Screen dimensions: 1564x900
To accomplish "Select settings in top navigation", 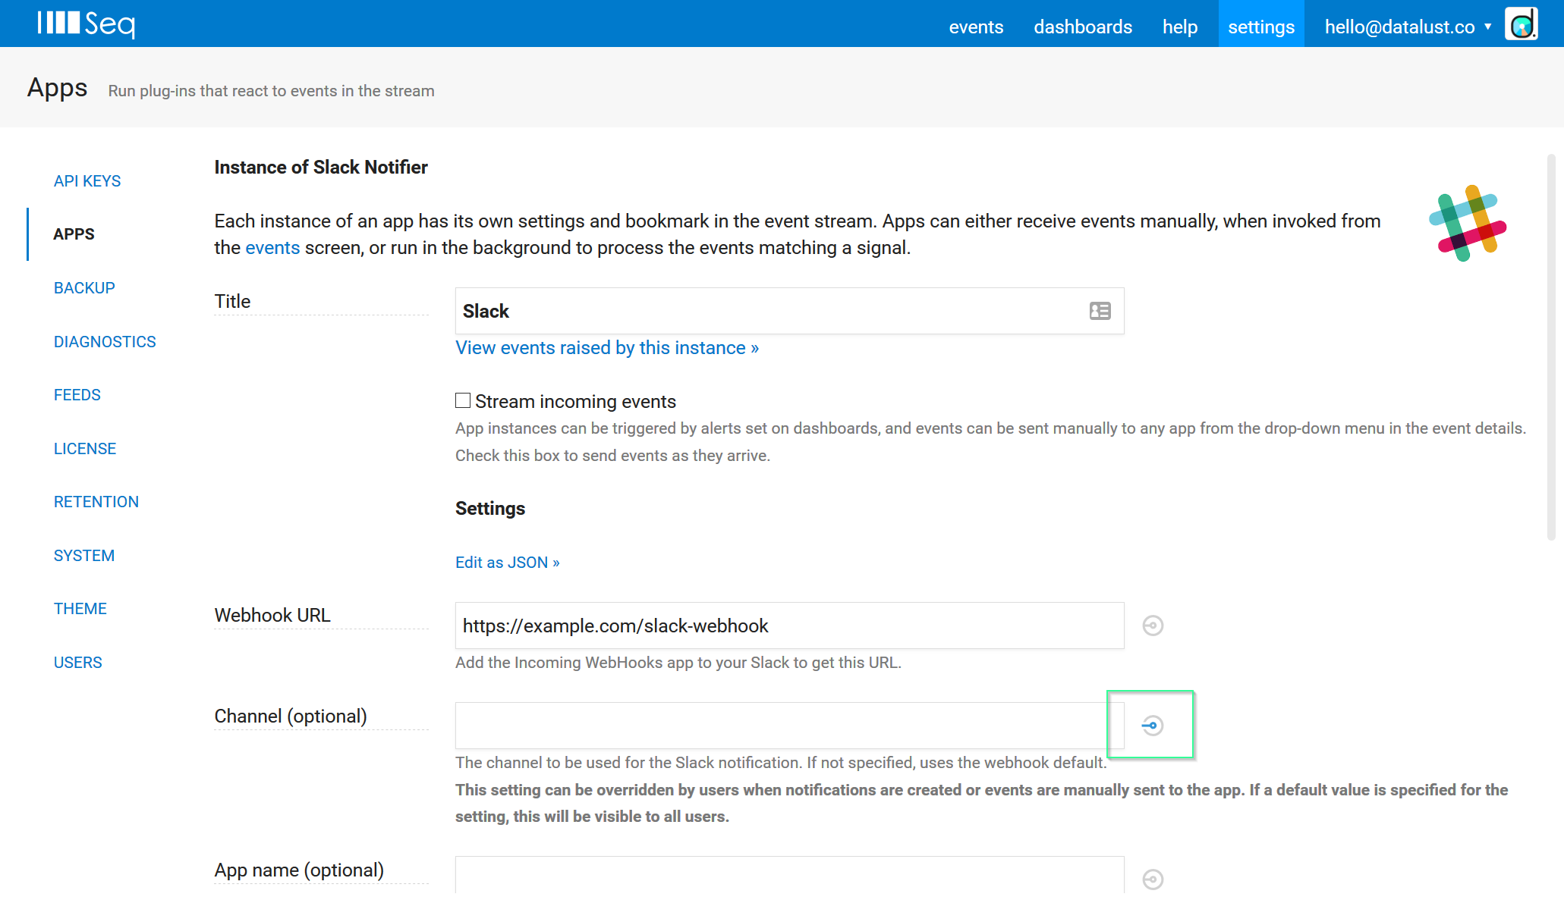I will tap(1261, 25).
